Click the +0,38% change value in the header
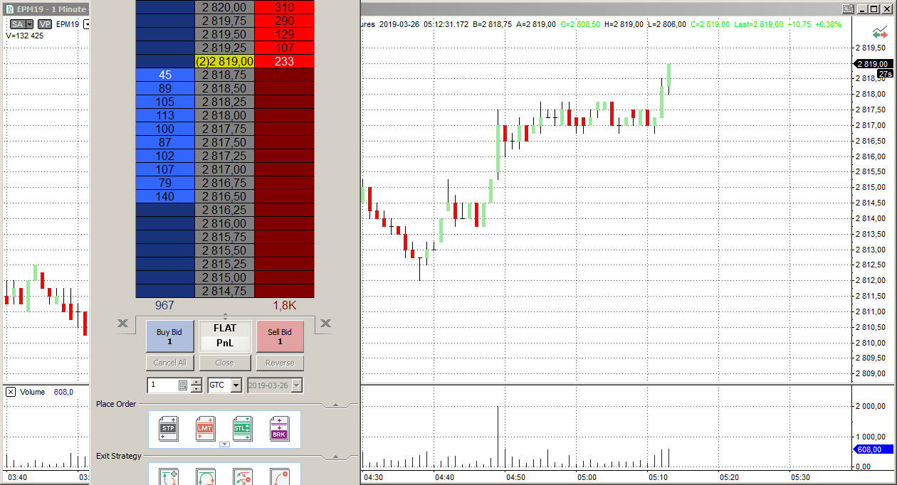This screenshot has height=485, width=897. click(828, 24)
